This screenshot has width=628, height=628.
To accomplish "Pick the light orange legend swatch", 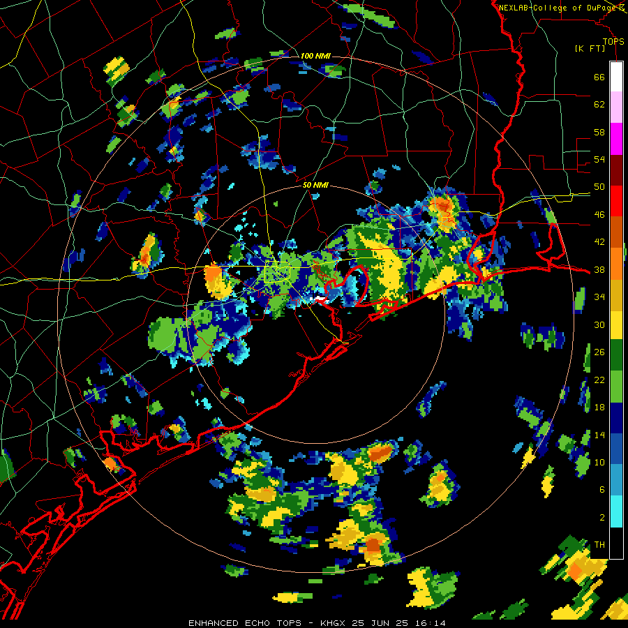I will [616, 263].
